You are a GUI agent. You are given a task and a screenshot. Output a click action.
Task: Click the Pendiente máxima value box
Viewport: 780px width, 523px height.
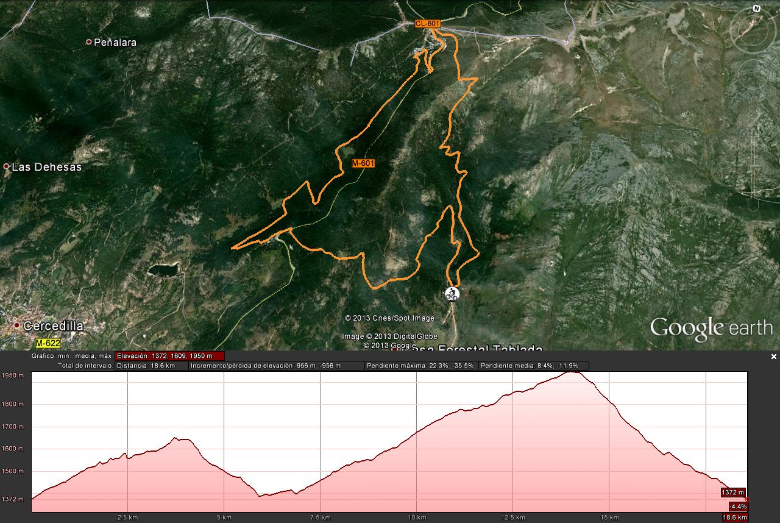421,366
